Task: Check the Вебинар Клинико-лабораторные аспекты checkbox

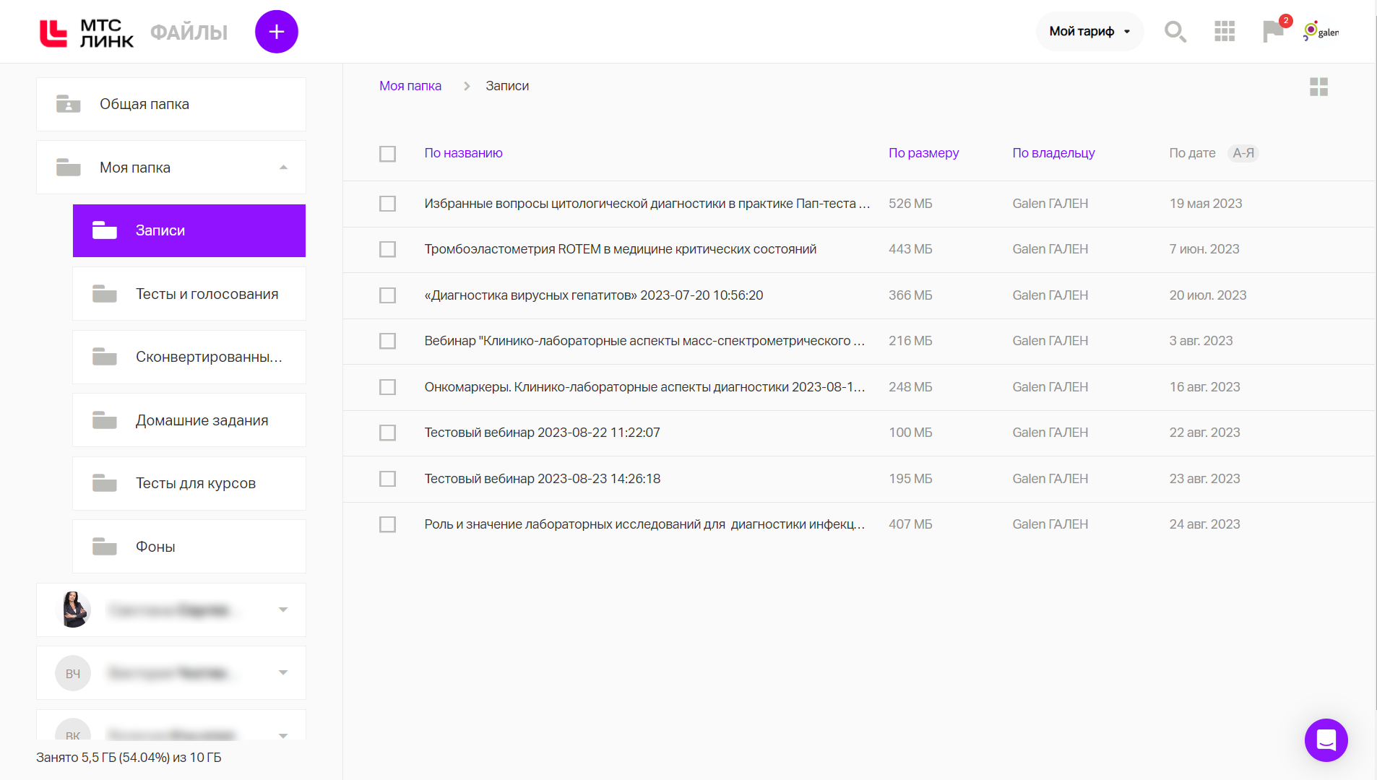Action: 388,341
